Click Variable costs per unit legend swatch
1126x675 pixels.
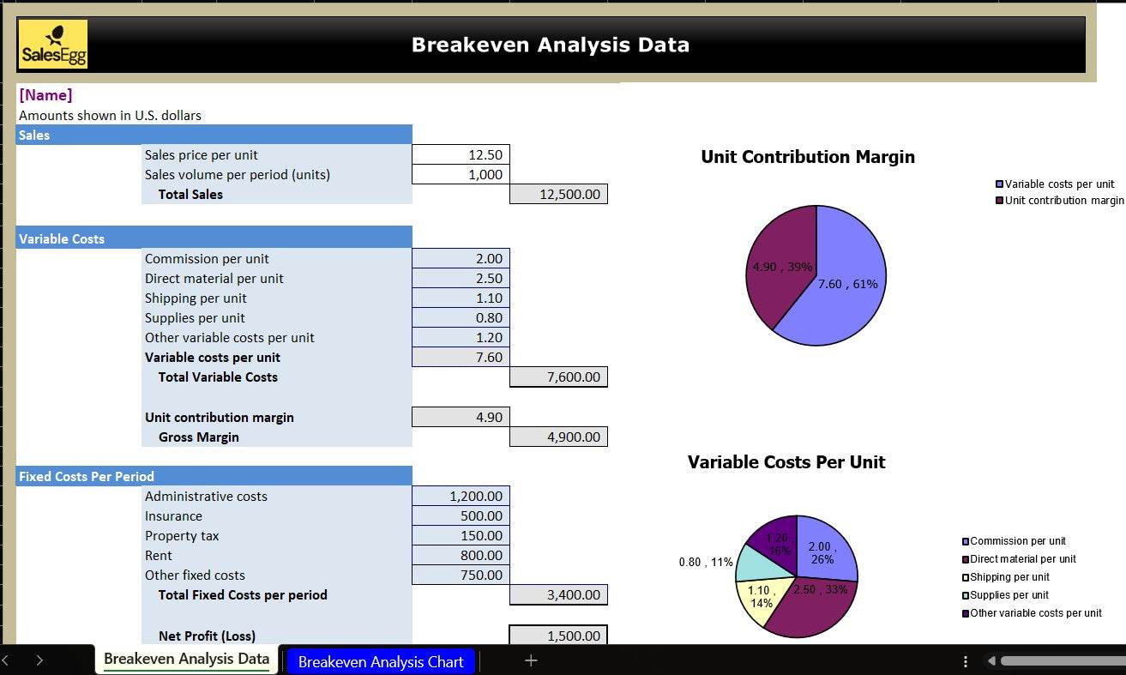tap(1000, 184)
